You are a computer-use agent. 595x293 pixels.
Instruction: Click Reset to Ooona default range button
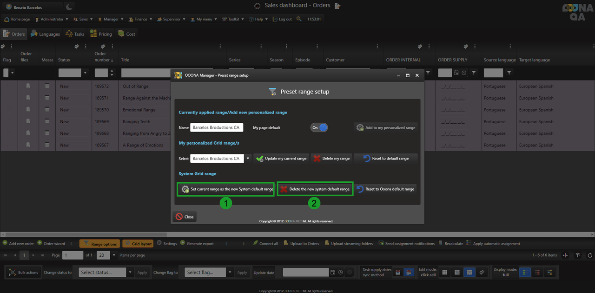pos(385,189)
